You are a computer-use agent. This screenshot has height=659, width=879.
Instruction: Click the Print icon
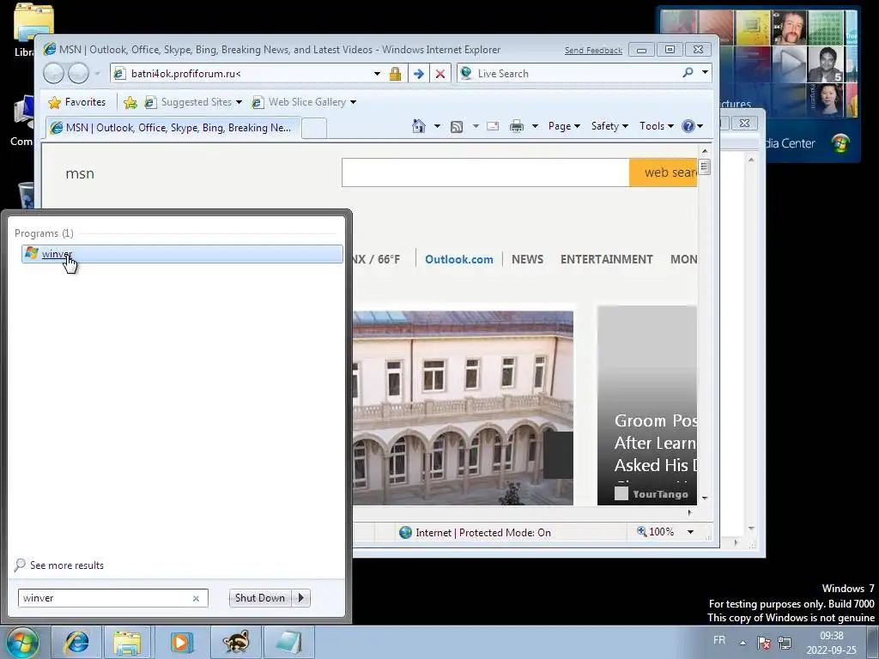pos(516,126)
